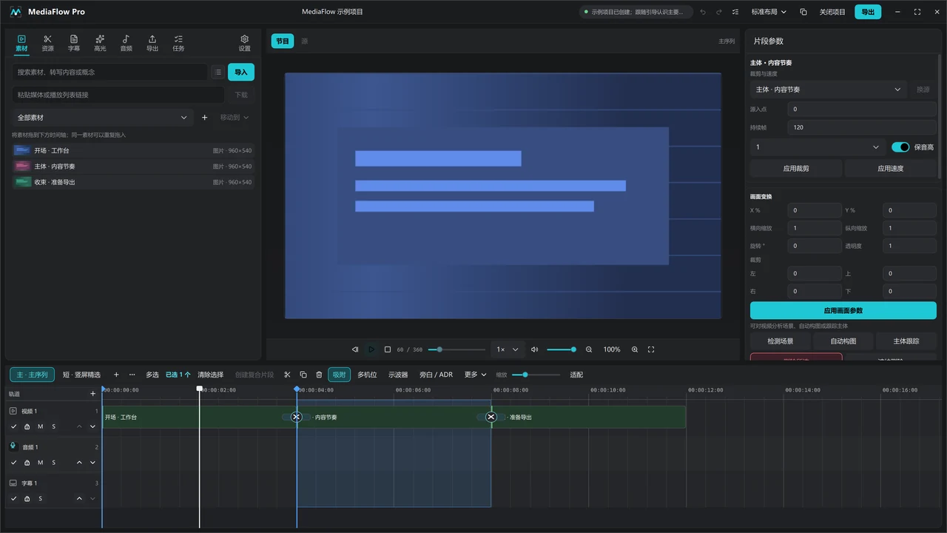
Task: Switch to the 字幕 tab
Action: [74, 43]
